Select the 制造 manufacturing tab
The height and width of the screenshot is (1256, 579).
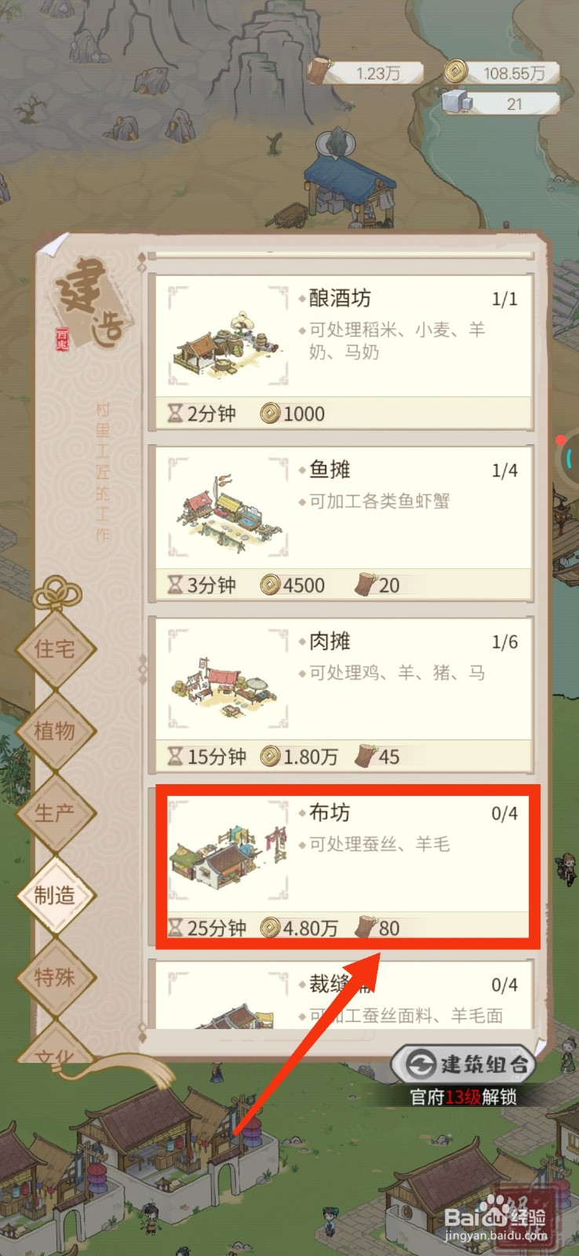tap(55, 895)
